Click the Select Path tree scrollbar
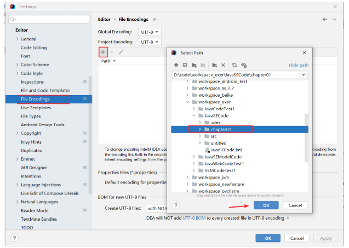The height and width of the screenshot is (248, 349). point(306,138)
